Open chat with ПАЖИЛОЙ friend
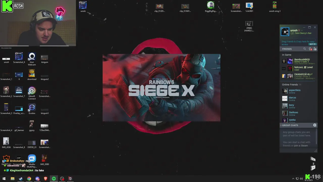Image resolution: width=323 pixels, height=182 pixels. [299, 76]
